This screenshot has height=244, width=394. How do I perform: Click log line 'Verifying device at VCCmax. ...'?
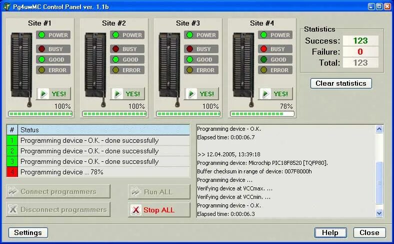click(x=234, y=188)
